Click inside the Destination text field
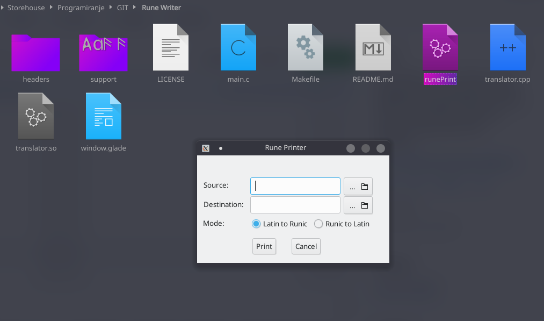Viewport: 544px width, 321px height. click(295, 205)
